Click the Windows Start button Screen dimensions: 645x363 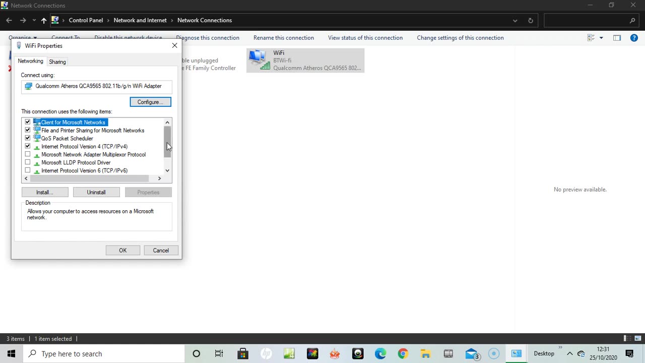[x=11, y=353]
